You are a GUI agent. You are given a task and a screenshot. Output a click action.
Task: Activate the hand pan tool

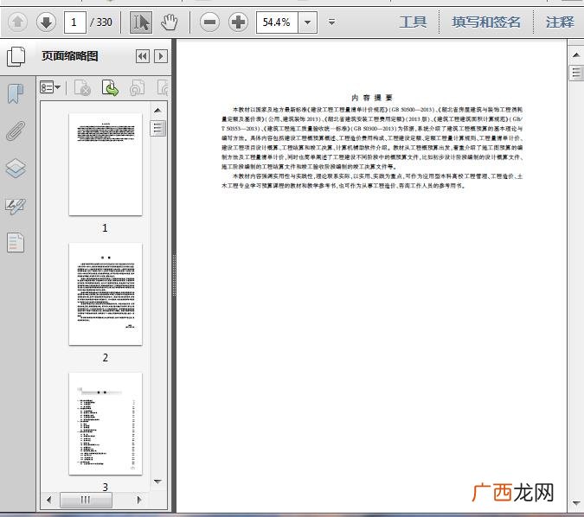pyautogui.click(x=169, y=22)
